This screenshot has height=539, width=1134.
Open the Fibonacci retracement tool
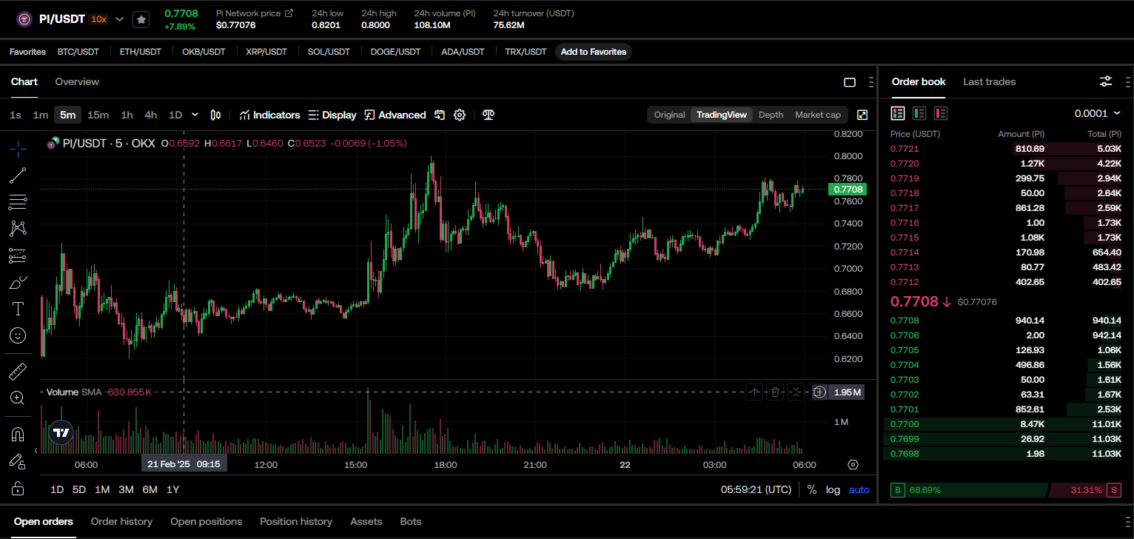pos(18,201)
